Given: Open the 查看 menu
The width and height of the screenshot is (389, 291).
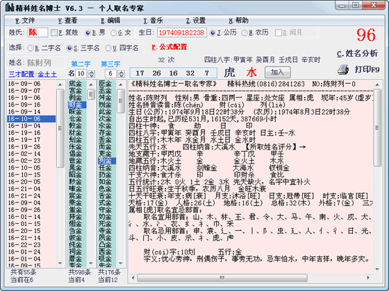Looking at the screenshot, I should pyautogui.click(x=68, y=21).
